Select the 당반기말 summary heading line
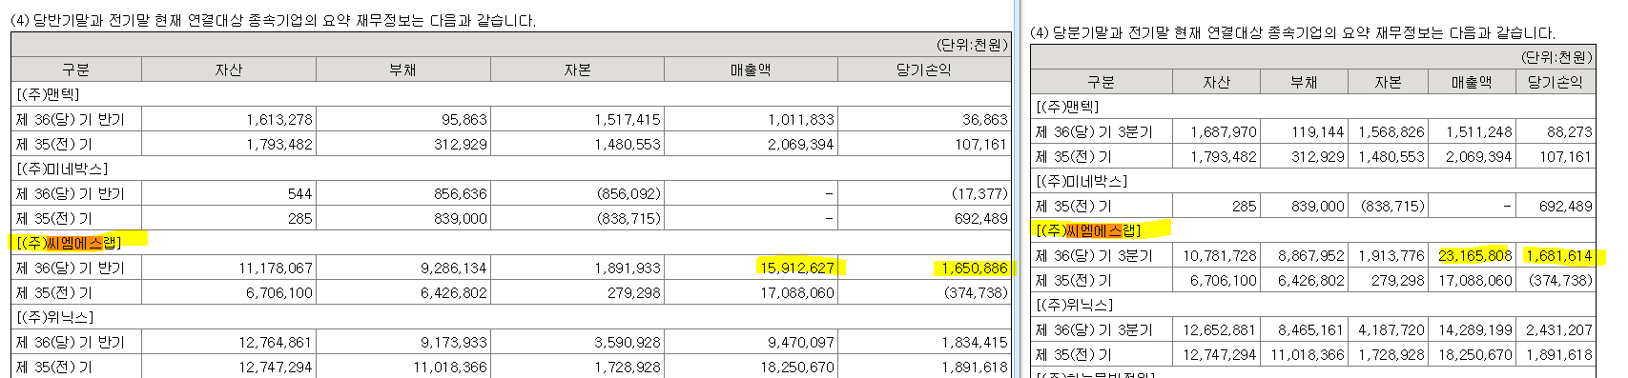This screenshot has height=378, width=1628. [x=273, y=20]
